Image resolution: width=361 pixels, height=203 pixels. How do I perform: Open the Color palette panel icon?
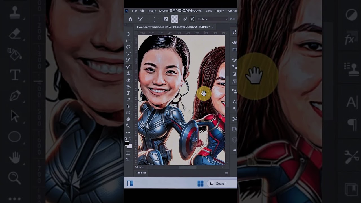(234, 43)
